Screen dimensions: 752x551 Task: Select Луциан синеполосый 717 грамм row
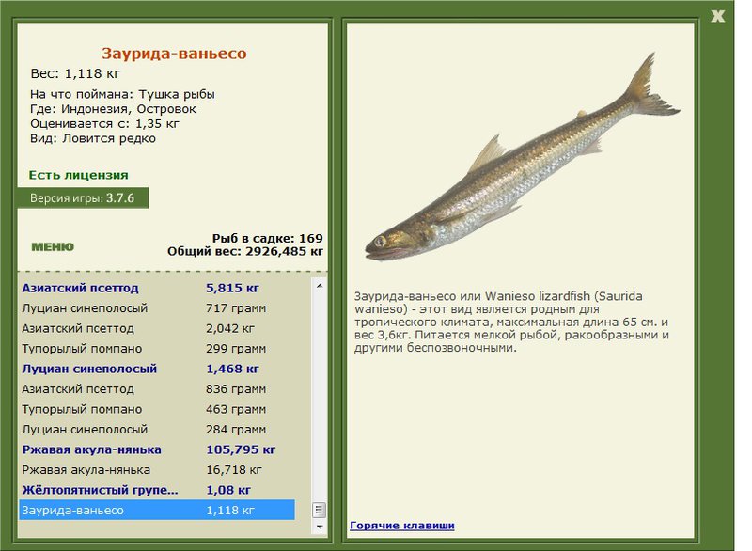(157, 308)
